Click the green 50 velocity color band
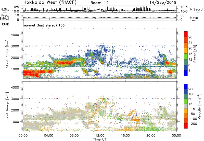 tap(186, 101)
